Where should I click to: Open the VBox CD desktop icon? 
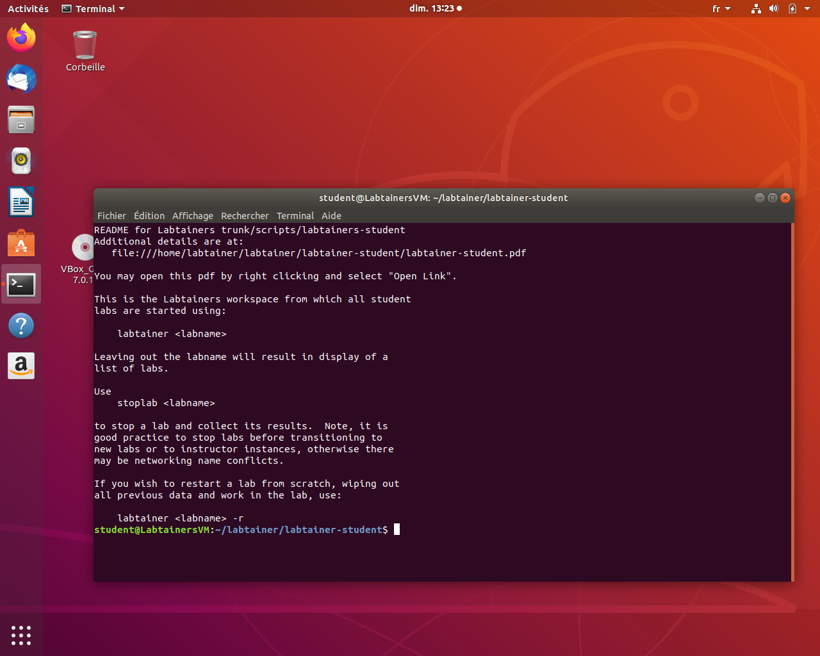click(82, 249)
